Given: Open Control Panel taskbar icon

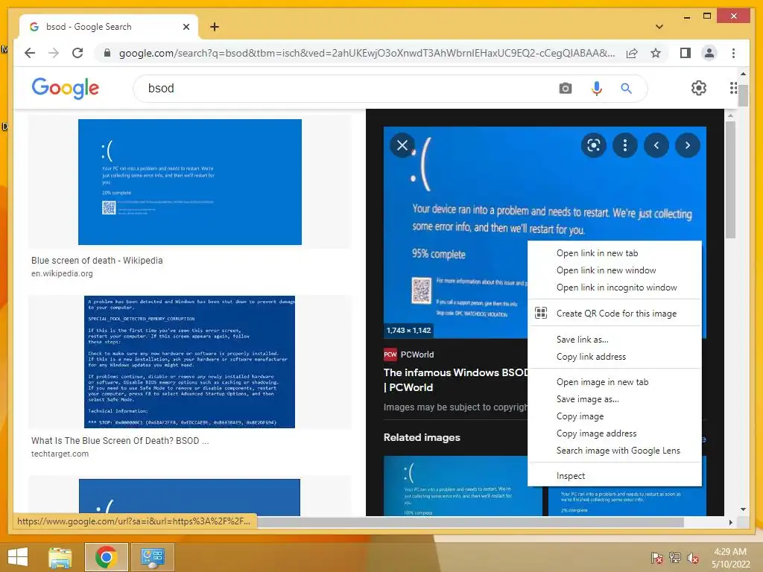Looking at the screenshot, I should point(152,557).
